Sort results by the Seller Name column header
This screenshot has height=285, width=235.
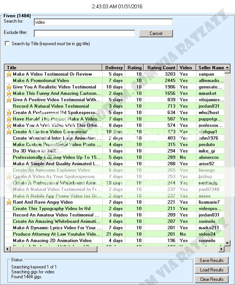tap(211, 68)
